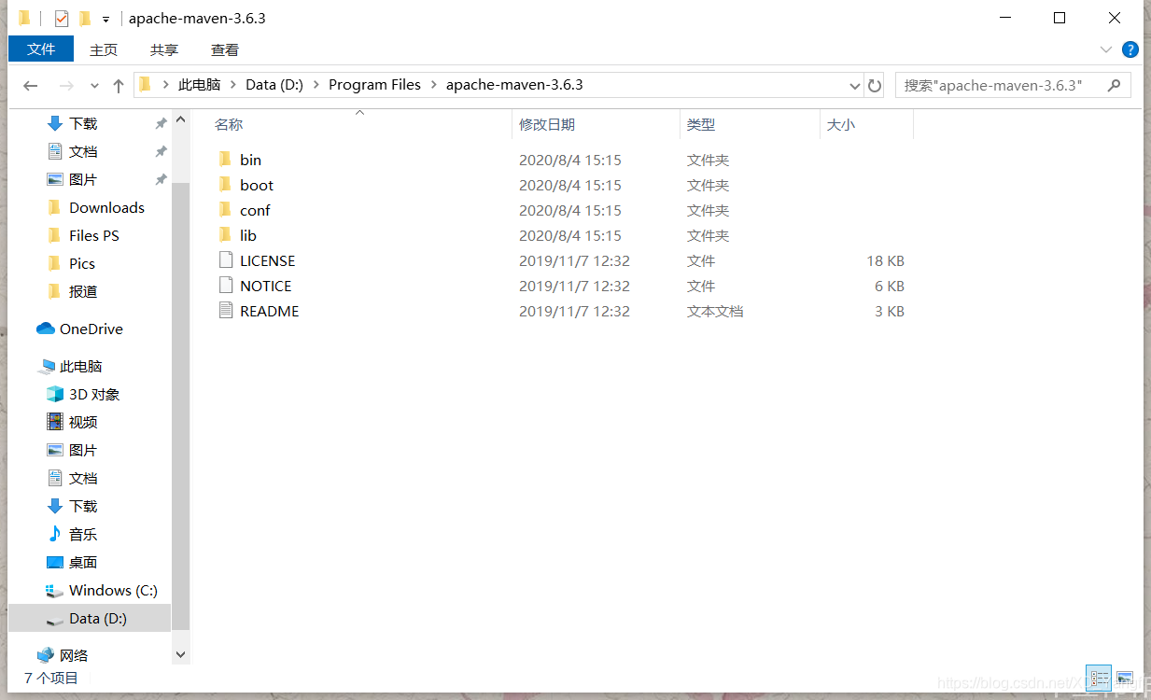Viewport: 1151px width, 700px height.
Task: Expand breadcrumb chevron after Program Files
Action: click(x=434, y=85)
